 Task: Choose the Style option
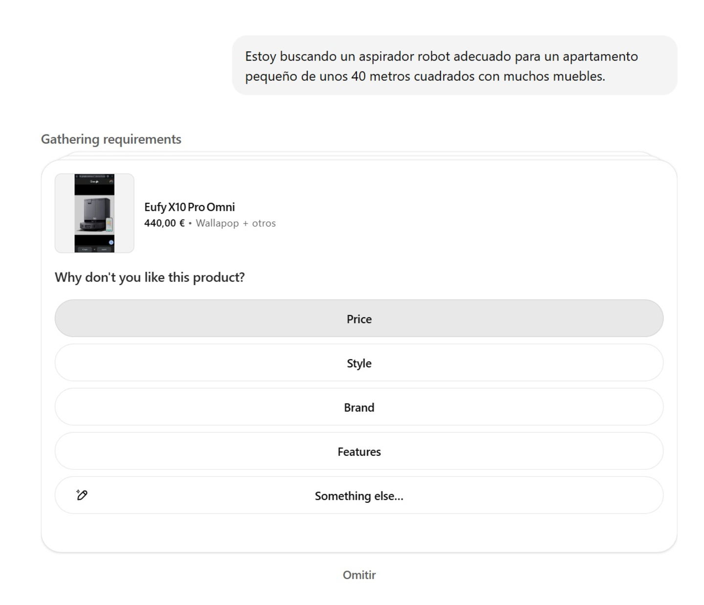coord(359,363)
